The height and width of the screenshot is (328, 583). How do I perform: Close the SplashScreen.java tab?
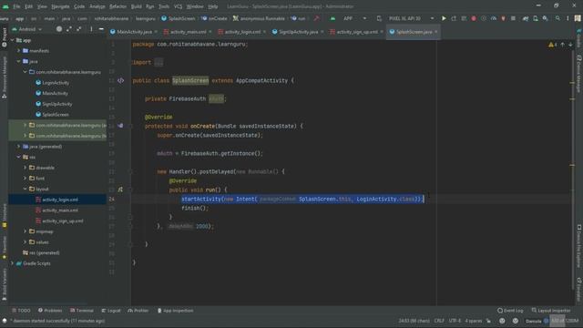(436, 32)
